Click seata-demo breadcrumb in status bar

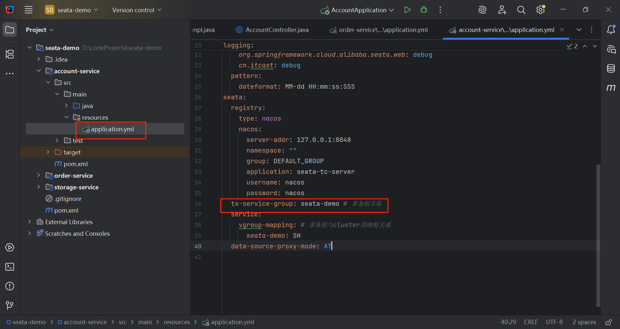pos(26,322)
